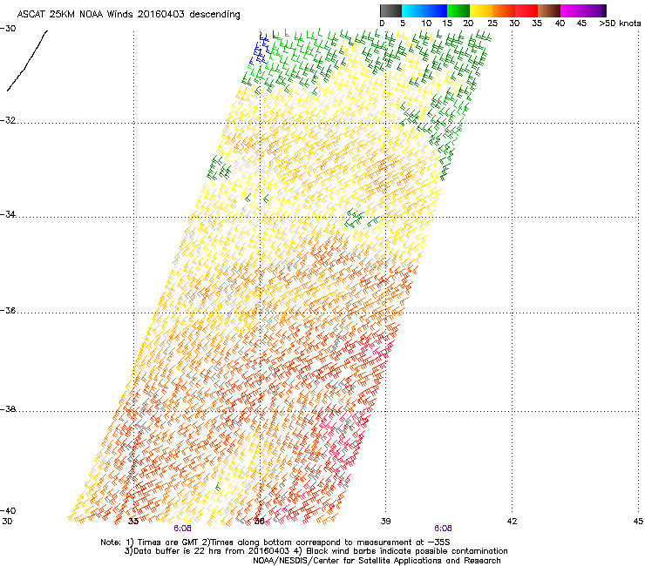The image size is (645, 566).
Task: Click the '-34' latitude axis label
Action: pos(8,214)
